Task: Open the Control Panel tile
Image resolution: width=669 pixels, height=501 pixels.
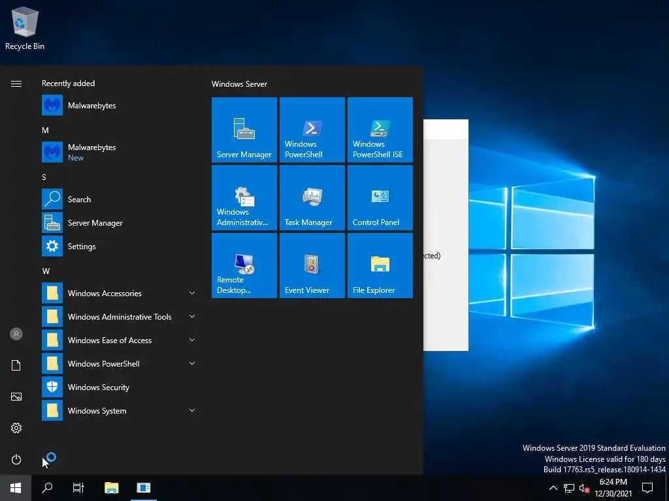Action: [x=380, y=197]
